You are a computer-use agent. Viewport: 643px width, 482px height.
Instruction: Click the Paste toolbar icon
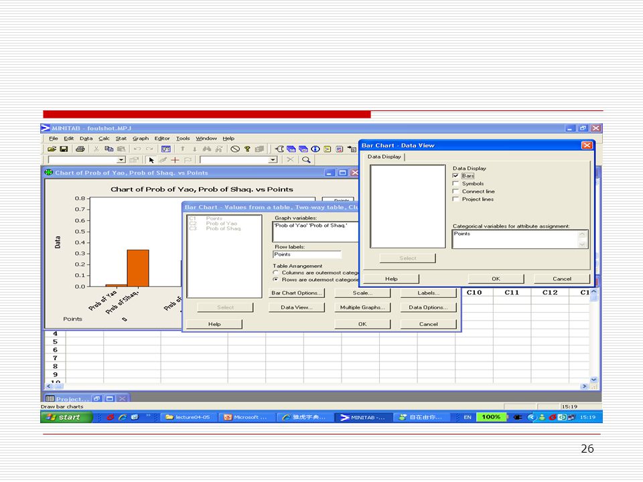pos(121,149)
